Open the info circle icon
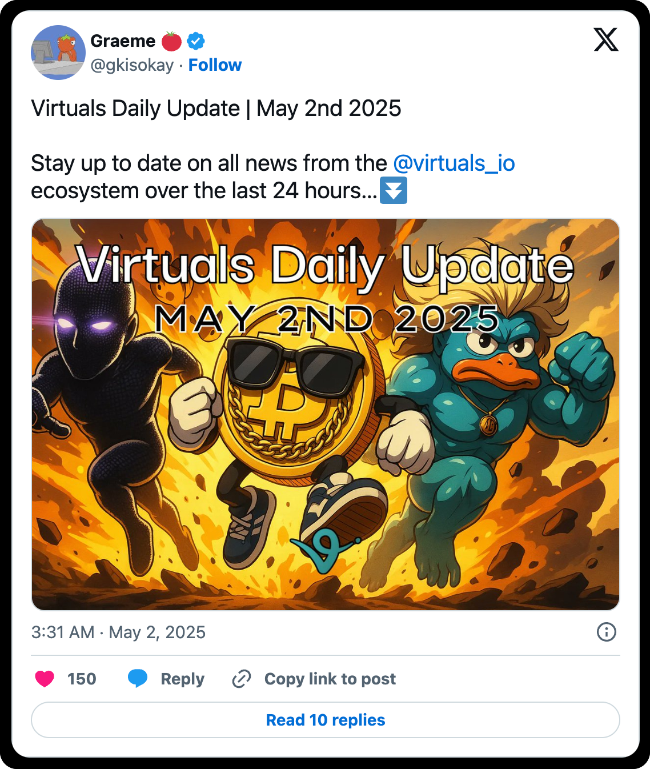The height and width of the screenshot is (769, 650). pyautogui.click(x=606, y=632)
